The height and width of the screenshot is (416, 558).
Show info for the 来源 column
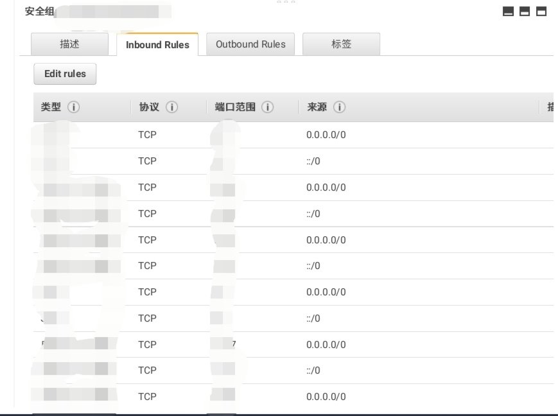[339, 107]
